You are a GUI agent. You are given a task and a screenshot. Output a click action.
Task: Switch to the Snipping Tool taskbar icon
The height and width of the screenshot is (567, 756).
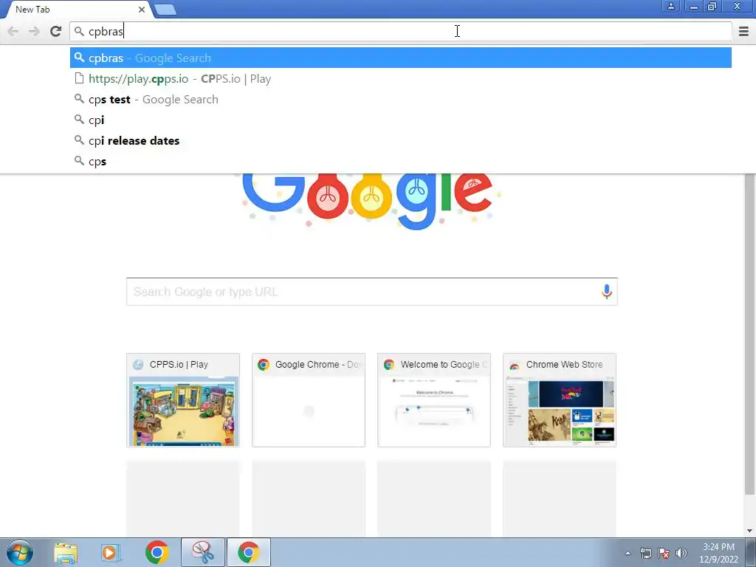pyautogui.click(x=203, y=552)
